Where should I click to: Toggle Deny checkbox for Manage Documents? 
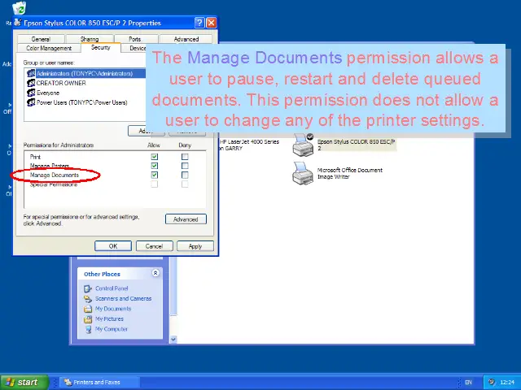(185, 175)
